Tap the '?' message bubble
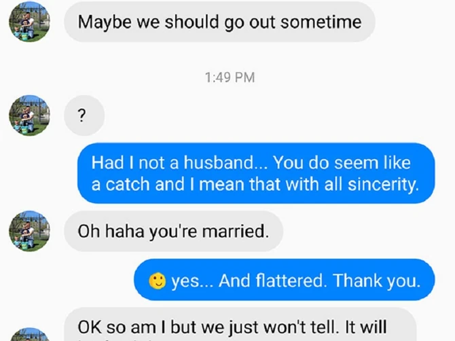Screen dimensions: 455x341 tap(84, 115)
